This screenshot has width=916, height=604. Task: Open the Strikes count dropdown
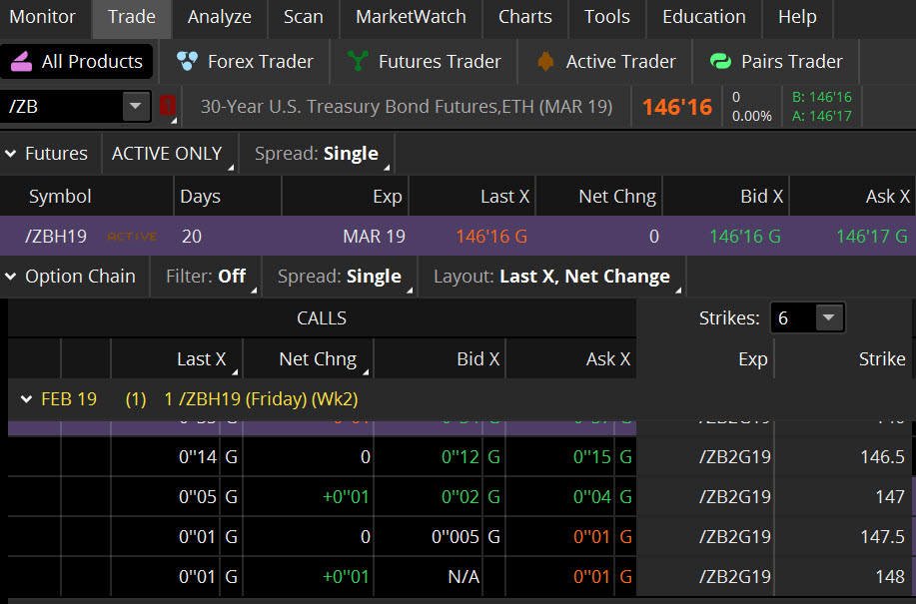click(828, 316)
